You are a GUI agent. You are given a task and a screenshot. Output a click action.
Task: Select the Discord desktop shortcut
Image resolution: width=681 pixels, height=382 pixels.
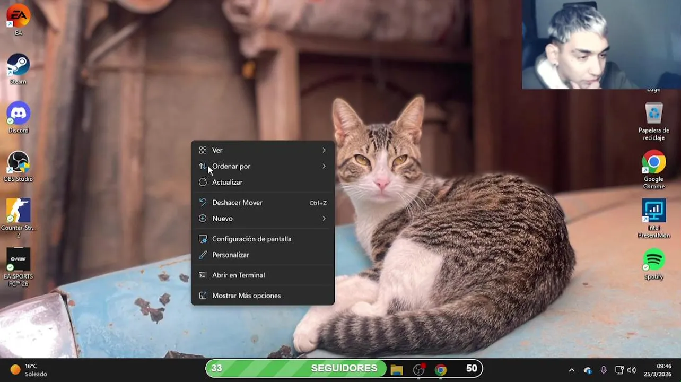tap(18, 117)
